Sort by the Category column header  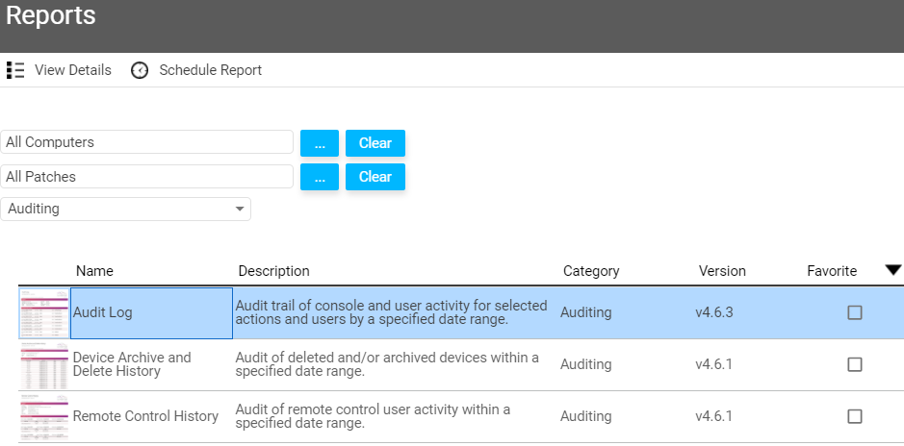click(591, 271)
